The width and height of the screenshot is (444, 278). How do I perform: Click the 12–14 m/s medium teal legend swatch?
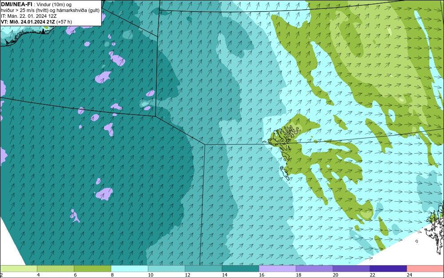point(203,269)
